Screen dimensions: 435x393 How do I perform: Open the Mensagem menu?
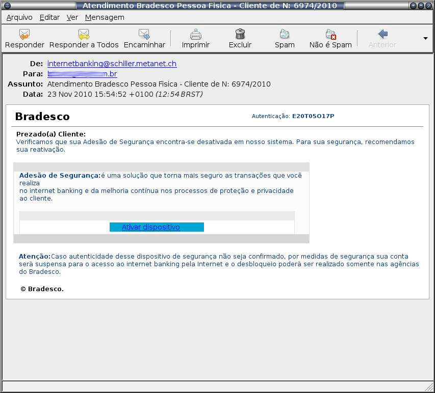[x=105, y=17]
